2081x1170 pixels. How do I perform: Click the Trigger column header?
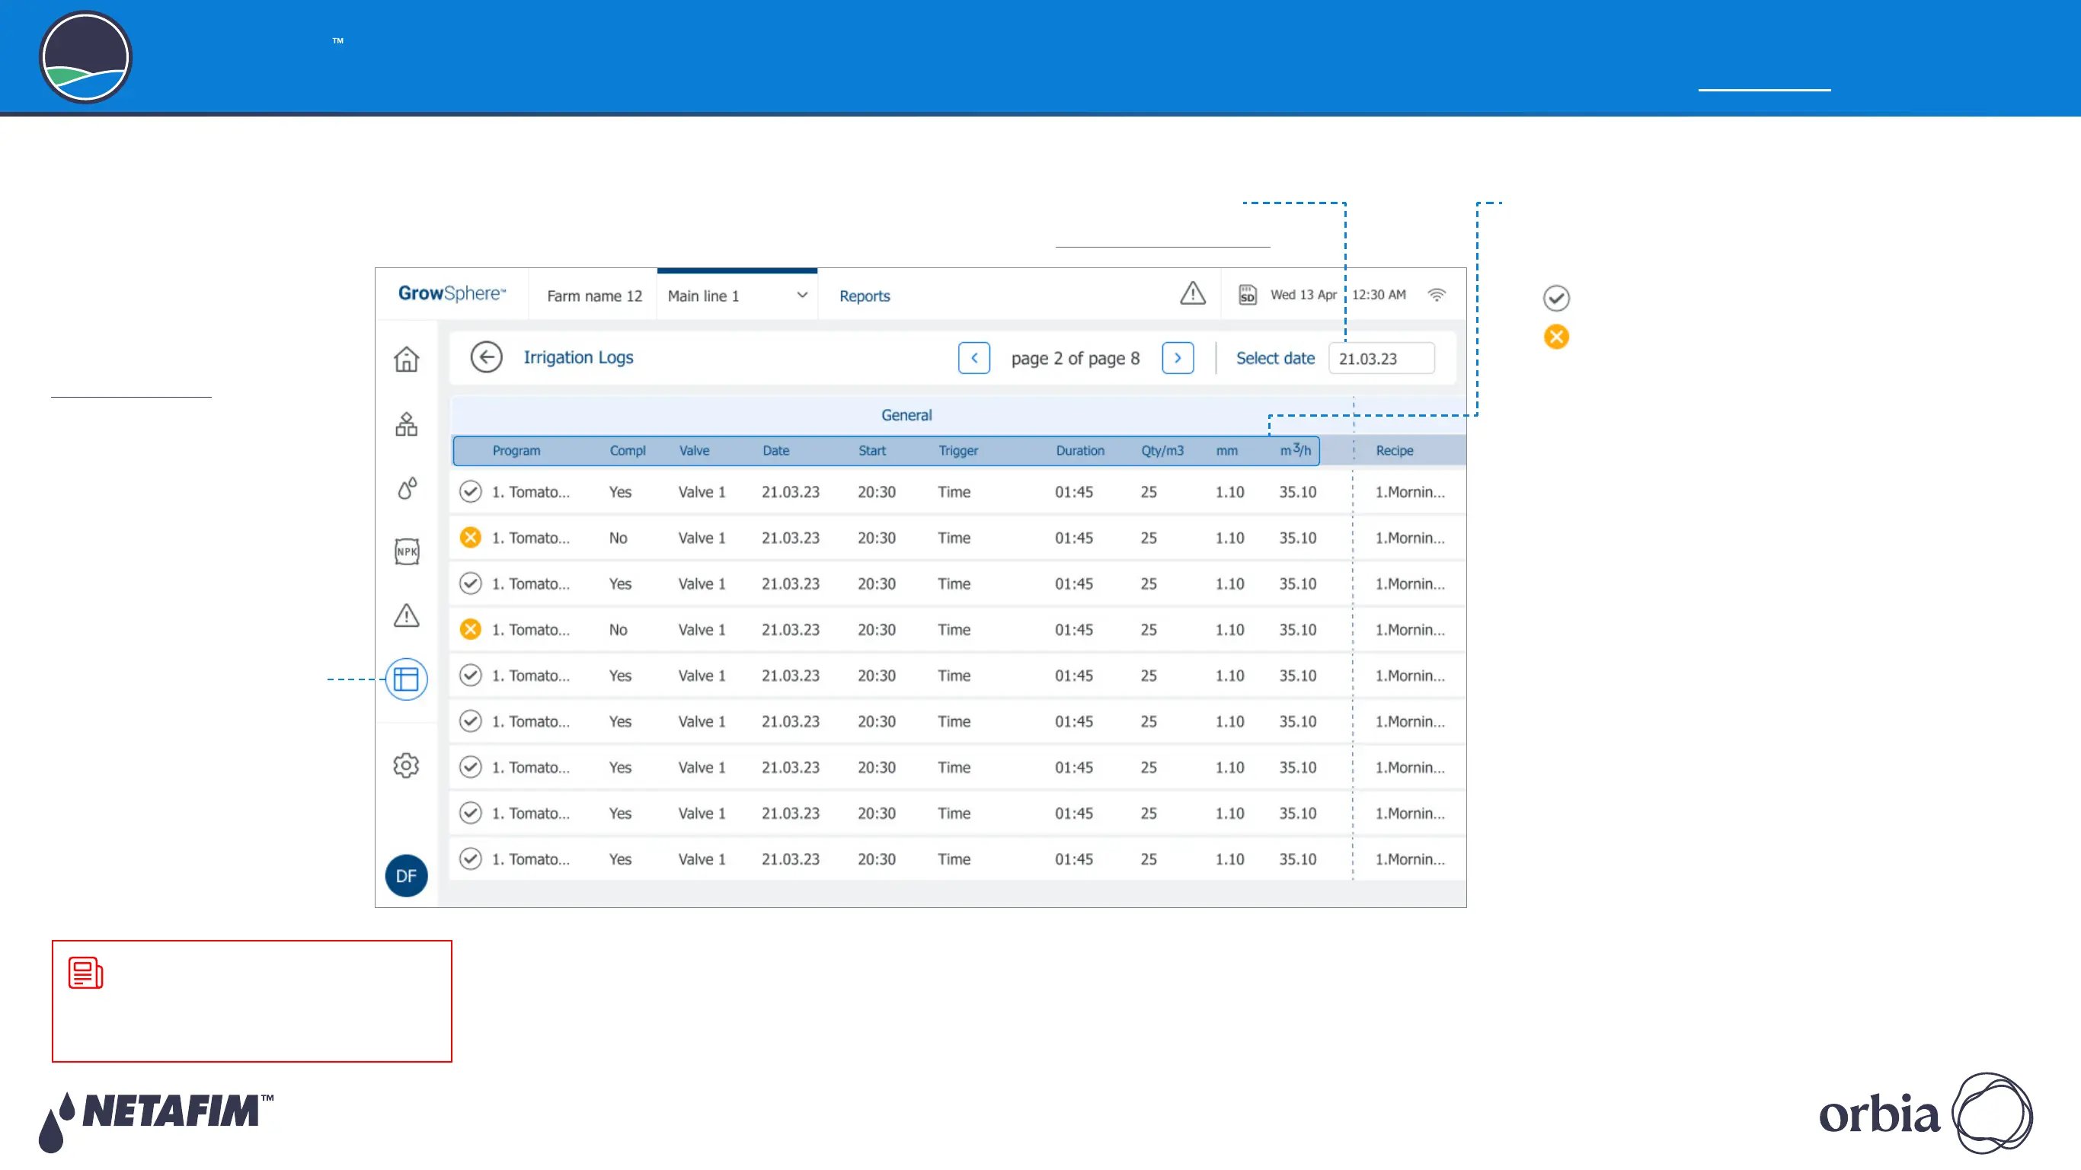coord(958,451)
